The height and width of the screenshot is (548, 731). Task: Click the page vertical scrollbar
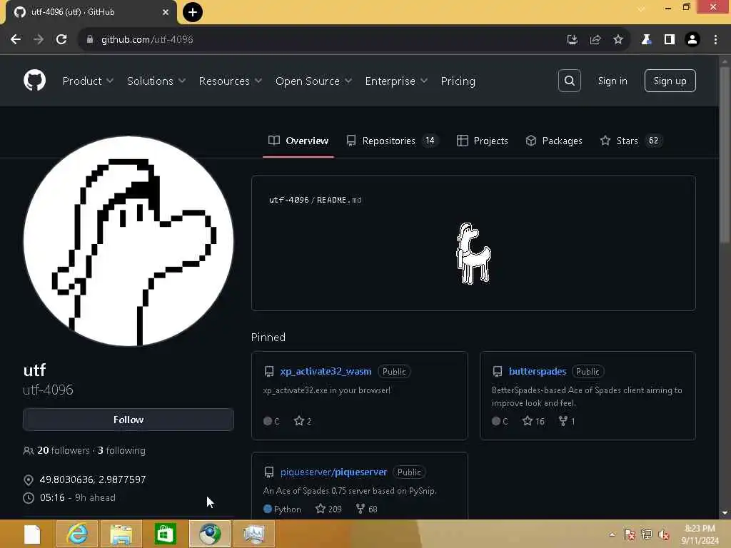point(725,155)
